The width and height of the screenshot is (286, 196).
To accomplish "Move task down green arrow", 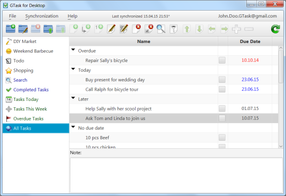I will pos(199,29).
